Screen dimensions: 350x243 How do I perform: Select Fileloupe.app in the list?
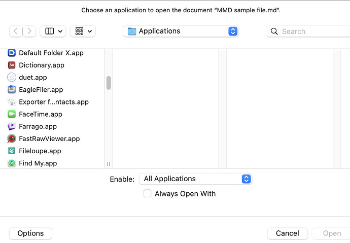tap(52, 151)
